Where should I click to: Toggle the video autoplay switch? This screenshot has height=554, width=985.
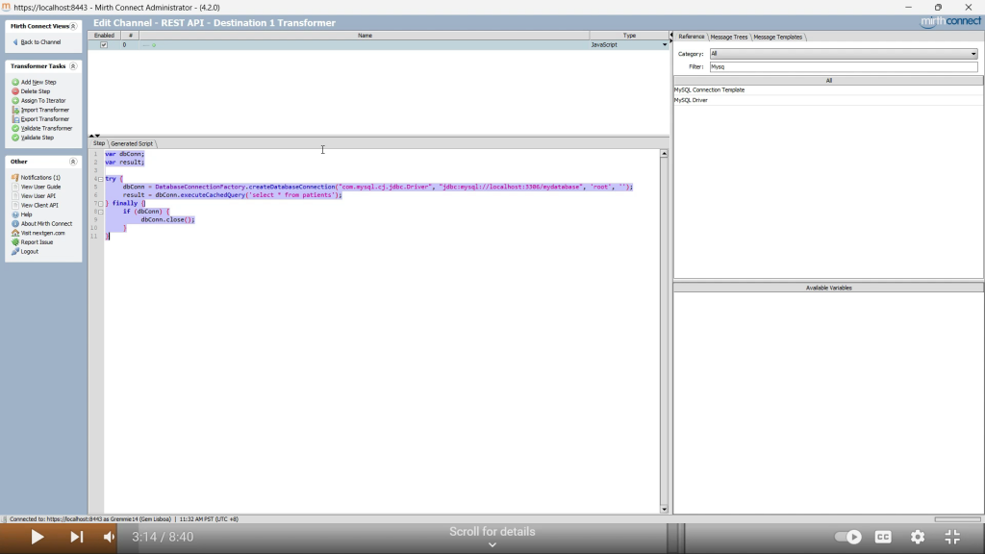click(x=848, y=537)
